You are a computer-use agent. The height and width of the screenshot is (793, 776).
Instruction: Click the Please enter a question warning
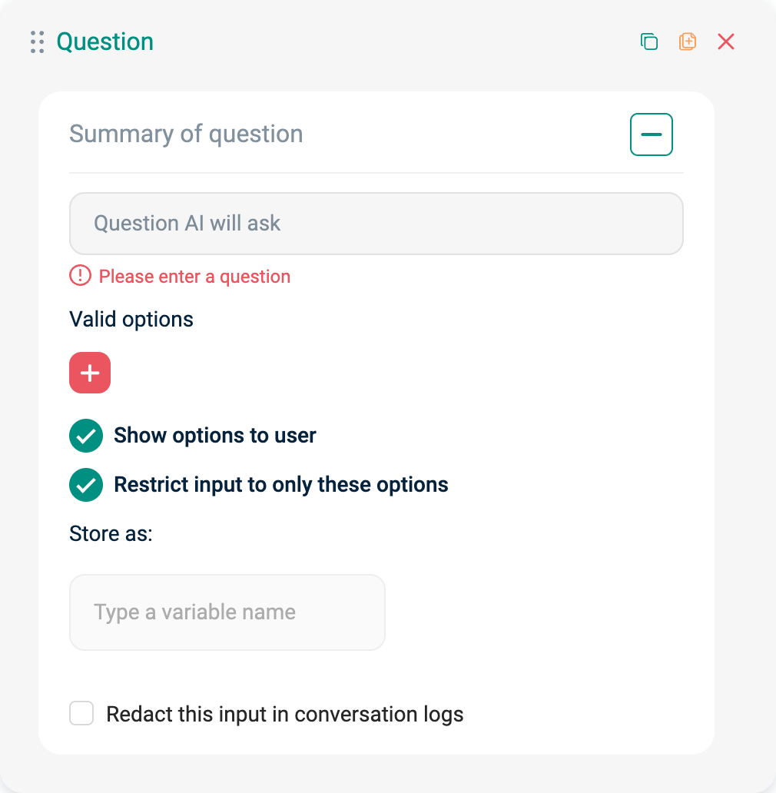click(x=194, y=276)
